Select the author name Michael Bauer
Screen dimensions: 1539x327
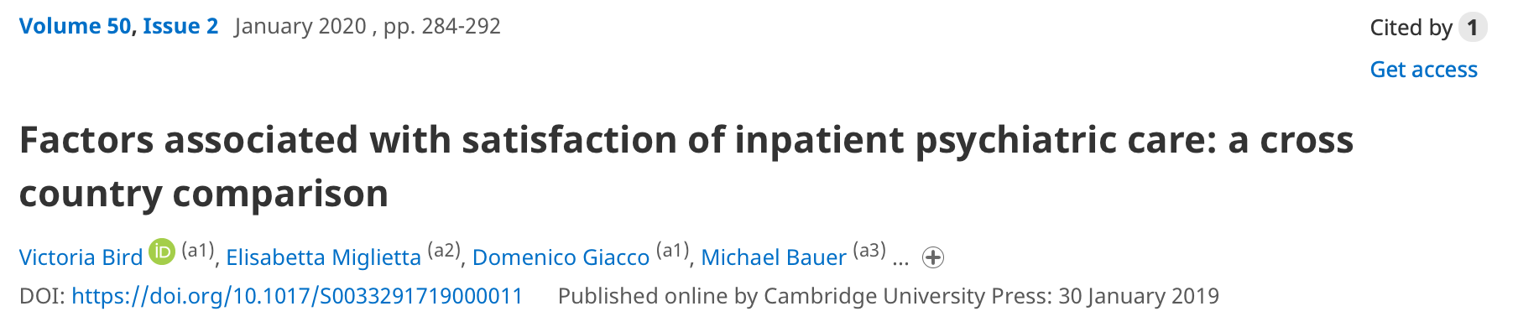[774, 257]
